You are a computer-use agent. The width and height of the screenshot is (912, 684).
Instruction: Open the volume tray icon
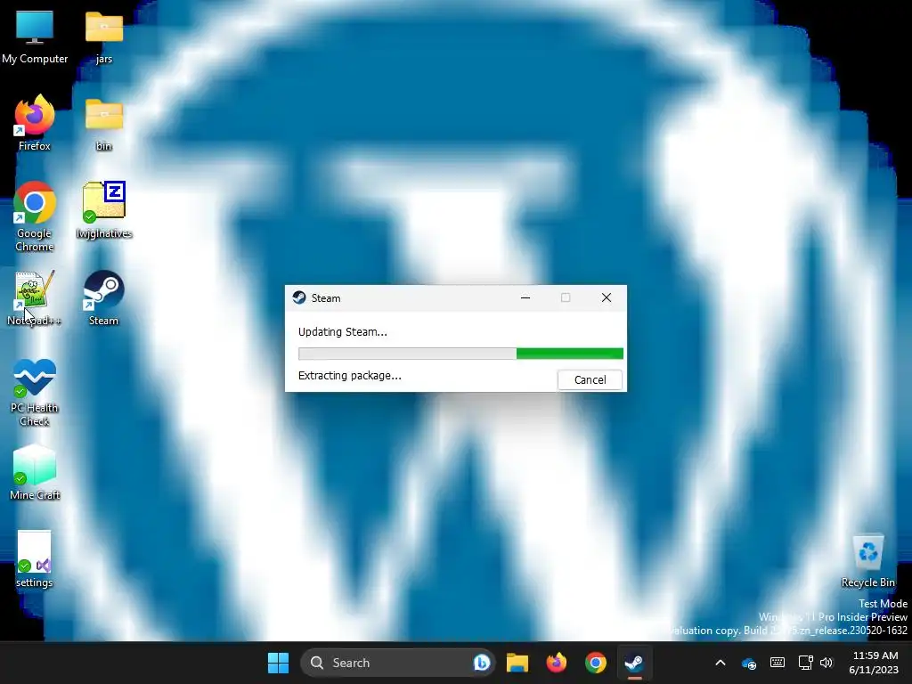(x=826, y=663)
